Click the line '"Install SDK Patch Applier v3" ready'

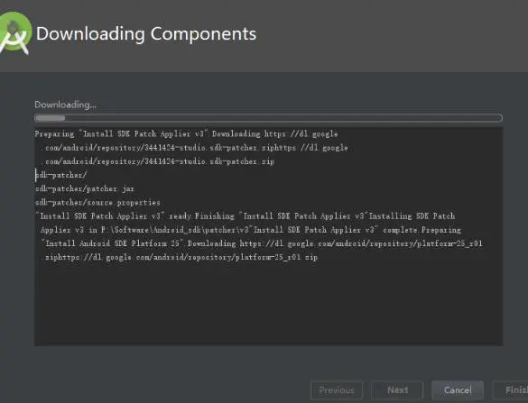(x=245, y=216)
